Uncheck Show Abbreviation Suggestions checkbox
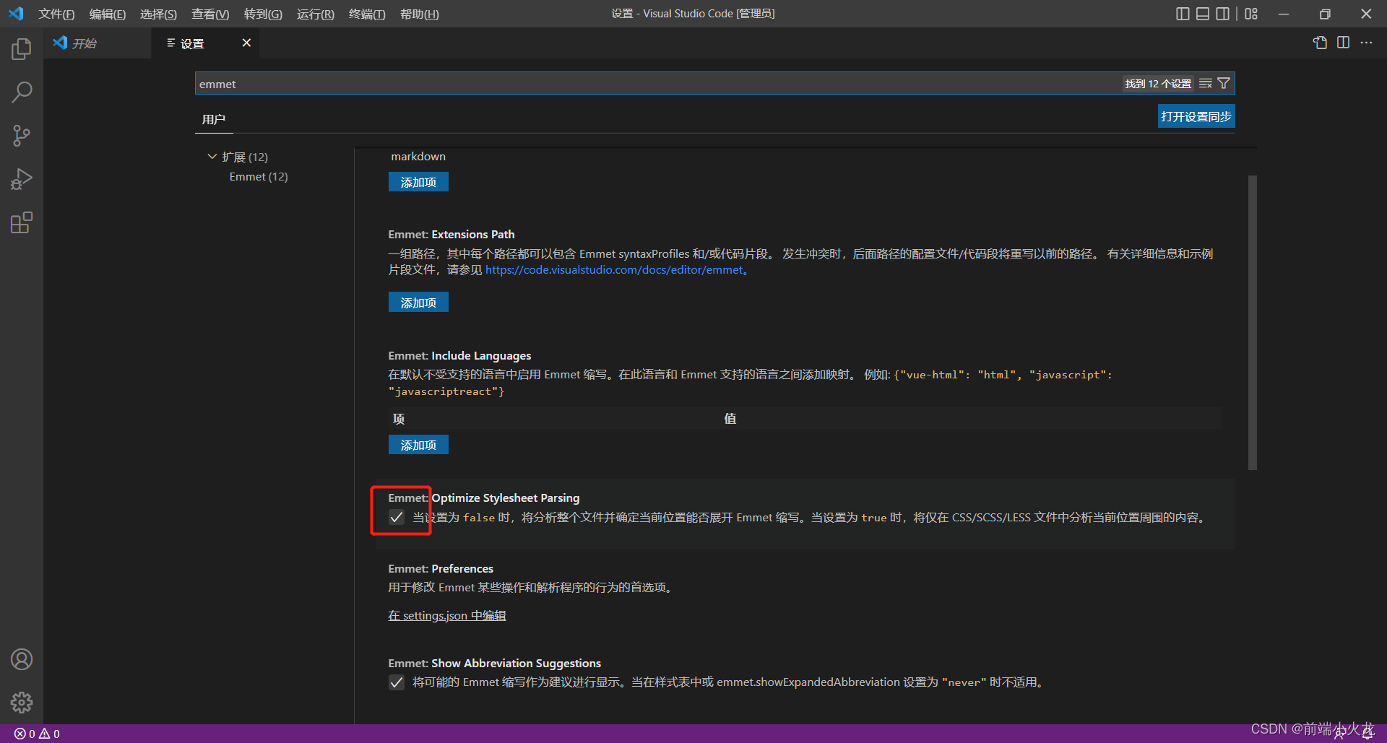 (397, 682)
